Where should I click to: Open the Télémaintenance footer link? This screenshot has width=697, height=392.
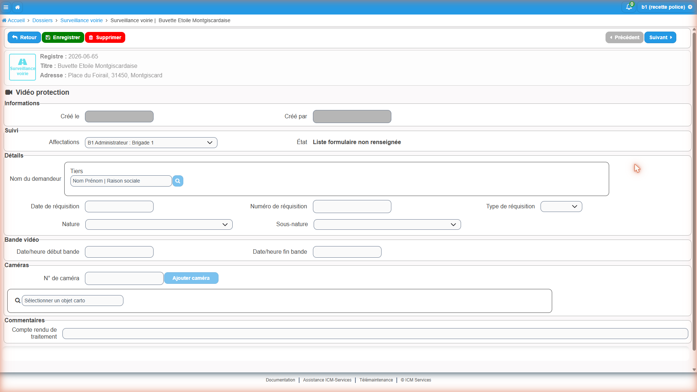376,380
